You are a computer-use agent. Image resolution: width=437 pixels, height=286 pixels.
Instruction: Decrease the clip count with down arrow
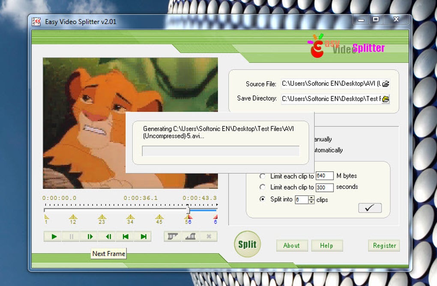(311, 202)
